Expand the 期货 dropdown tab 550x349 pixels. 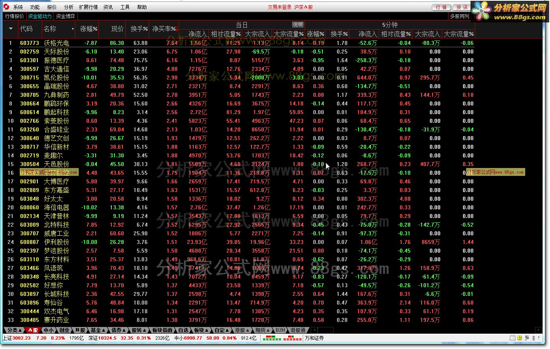[x=263, y=330]
